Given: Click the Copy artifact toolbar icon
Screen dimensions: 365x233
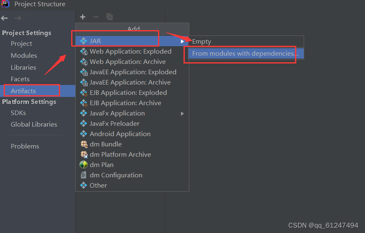Looking at the screenshot, I should point(109,17).
